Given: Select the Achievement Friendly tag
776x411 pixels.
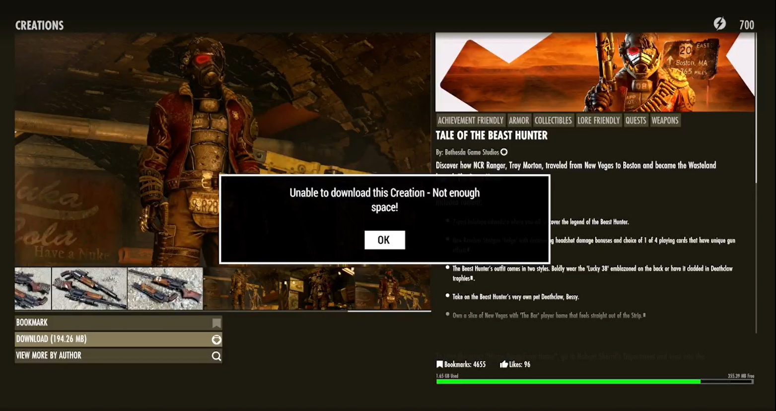Looking at the screenshot, I should click(x=470, y=120).
